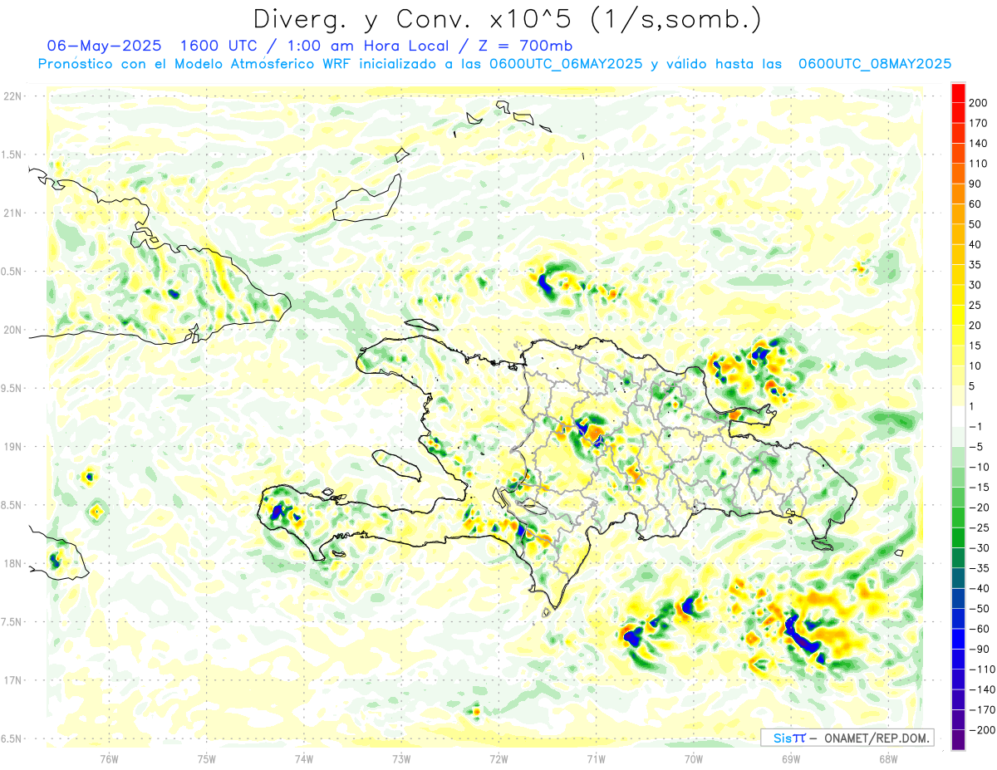Click the colorbar value '-110'
The image size is (997, 770).
pyautogui.click(x=980, y=669)
